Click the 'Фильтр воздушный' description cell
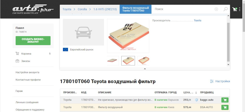This screenshot has height=112, width=245. click(110, 107)
